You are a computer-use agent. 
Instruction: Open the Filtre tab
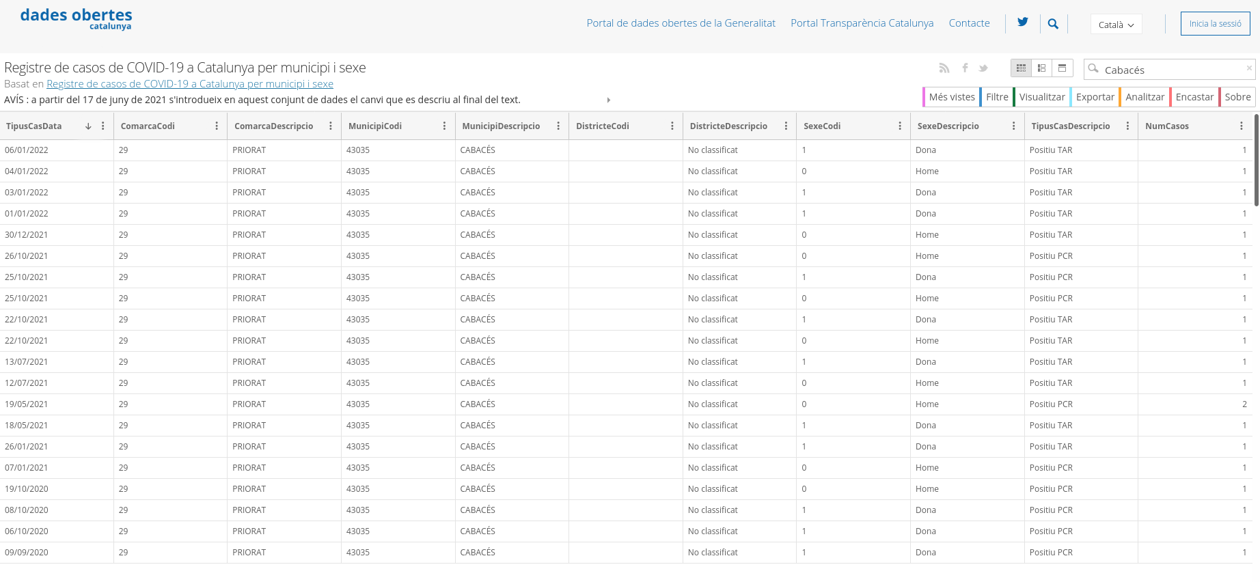pyautogui.click(x=996, y=97)
